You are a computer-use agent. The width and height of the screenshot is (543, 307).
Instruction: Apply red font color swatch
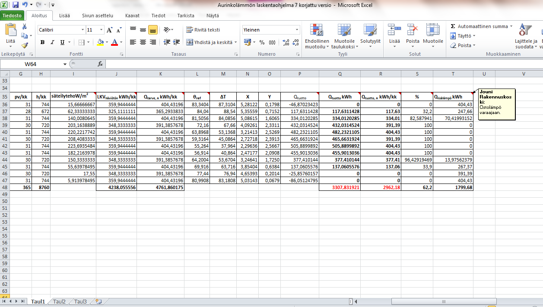[114, 42]
